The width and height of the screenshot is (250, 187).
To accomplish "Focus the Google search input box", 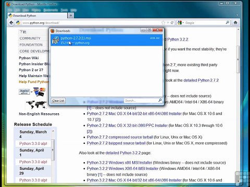I will [205, 23].
